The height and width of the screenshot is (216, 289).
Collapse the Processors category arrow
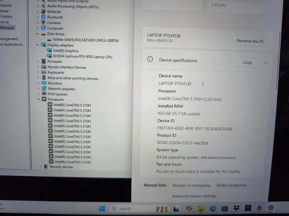[38, 99]
